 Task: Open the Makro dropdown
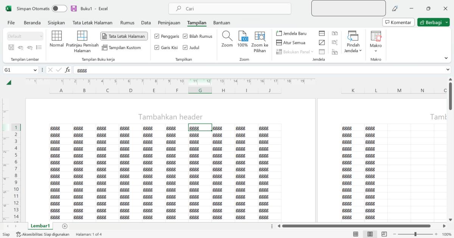coord(376,42)
